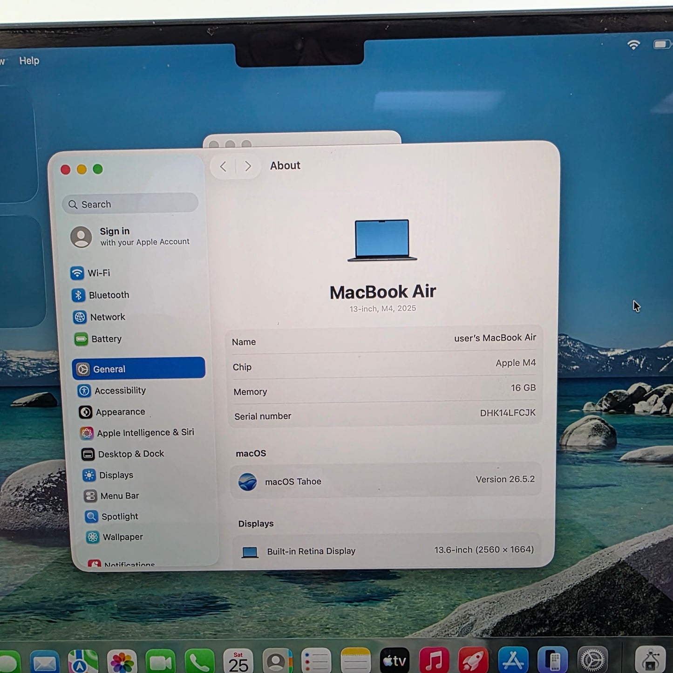Image resolution: width=673 pixels, height=673 pixels.
Task: Select Network in the sidebar
Action: 99,317
